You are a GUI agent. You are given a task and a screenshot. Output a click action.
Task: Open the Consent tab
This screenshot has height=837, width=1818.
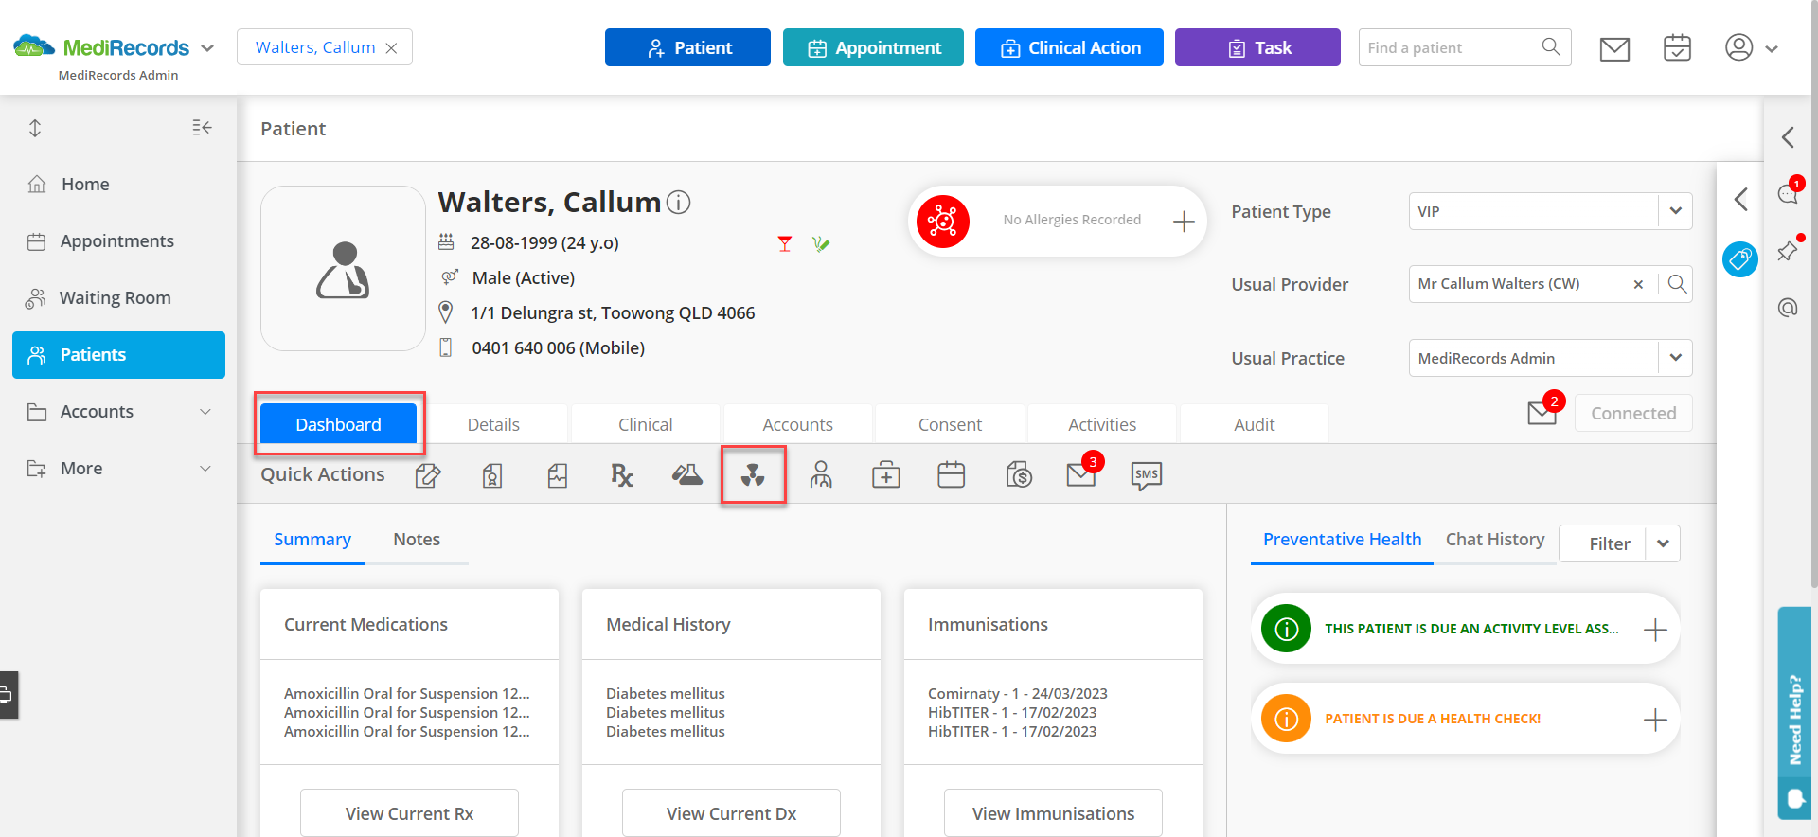[950, 424]
